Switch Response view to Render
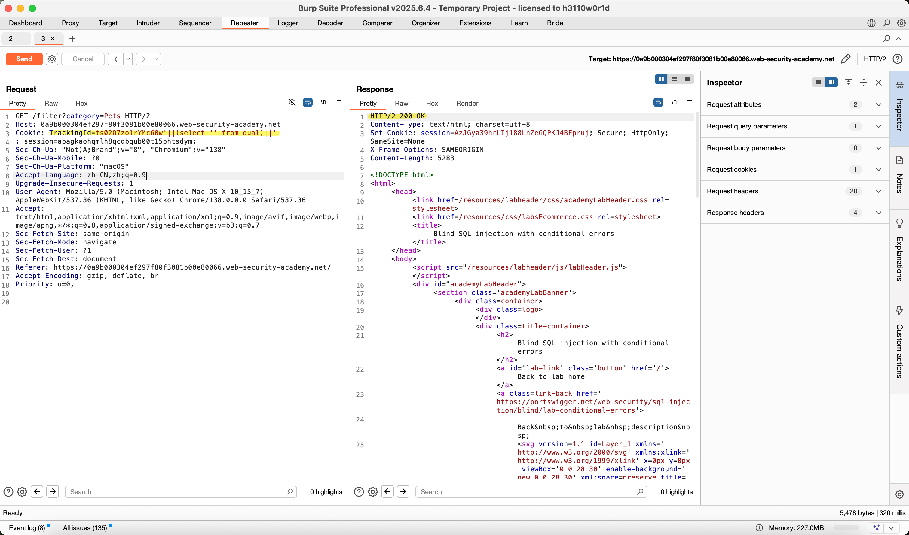The height and width of the screenshot is (535, 909). 467,104
